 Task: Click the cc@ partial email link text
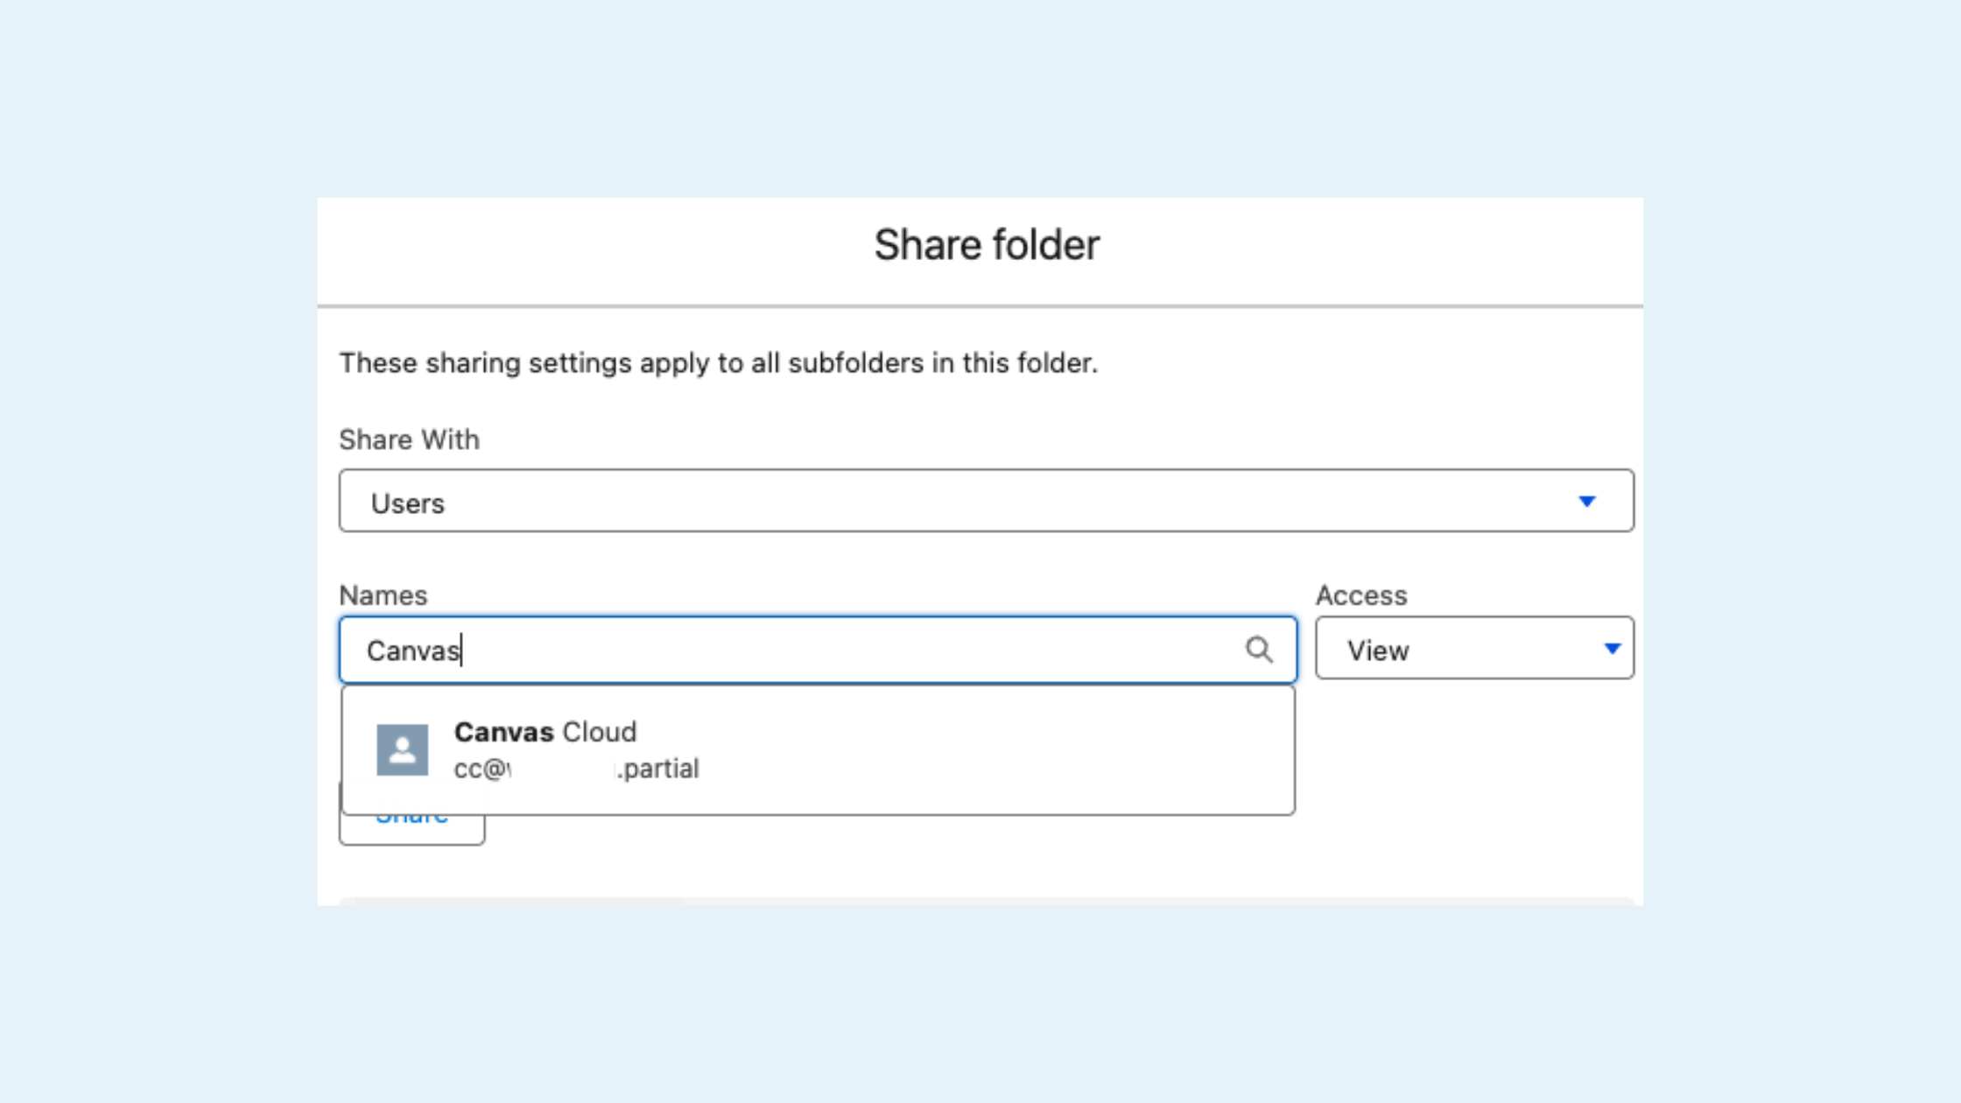click(576, 769)
